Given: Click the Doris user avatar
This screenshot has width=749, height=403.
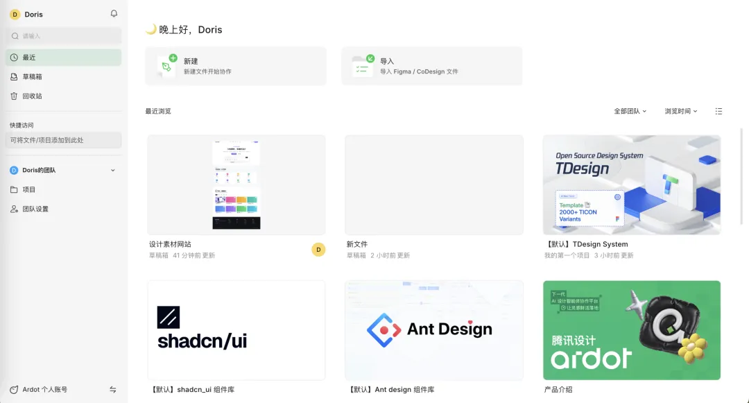Looking at the screenshot, I should pos(15,15).
